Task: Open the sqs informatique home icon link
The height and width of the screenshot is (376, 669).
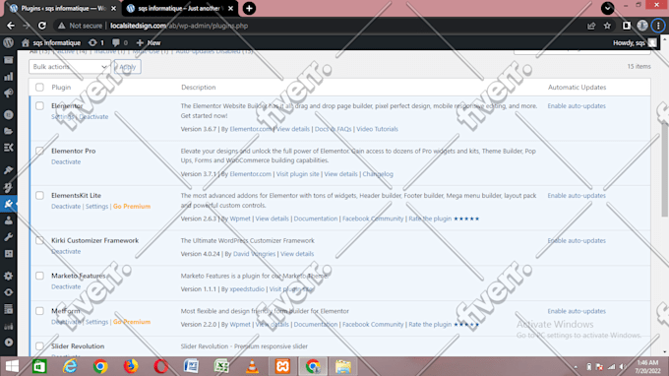Action: coord(26,42)
